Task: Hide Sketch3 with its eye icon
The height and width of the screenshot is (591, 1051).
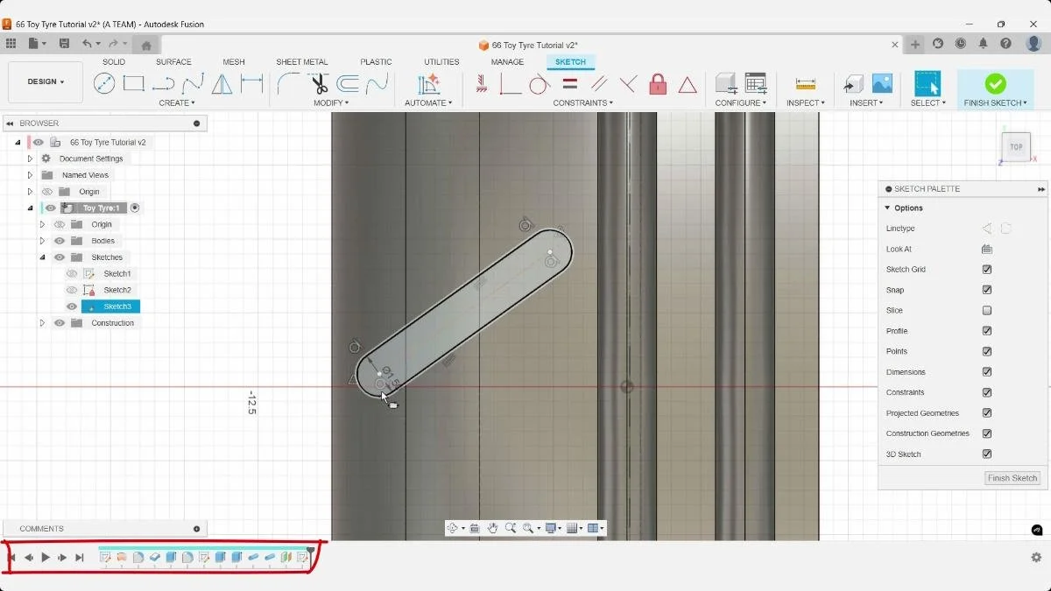Action: coord(72,306)
